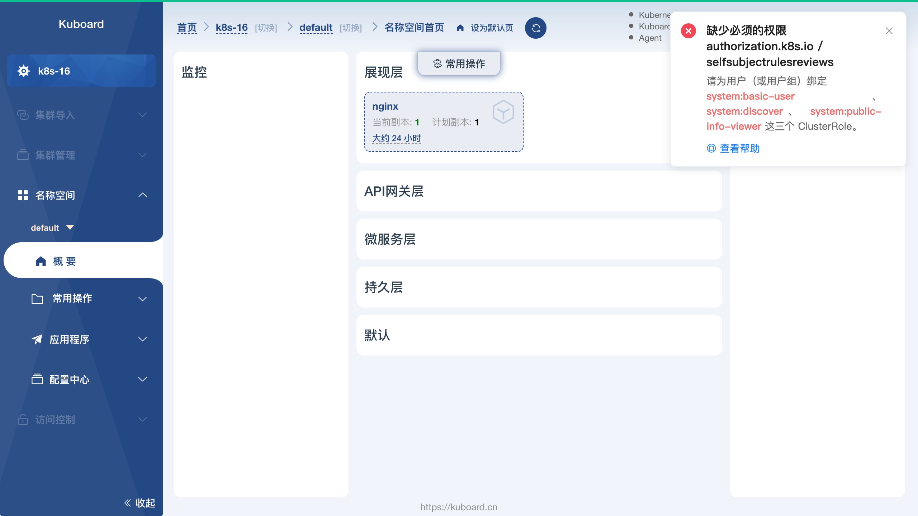Screen dimensions: 918x516
Task: Click [切换] next to default
Action: click(x=351, y=28)
